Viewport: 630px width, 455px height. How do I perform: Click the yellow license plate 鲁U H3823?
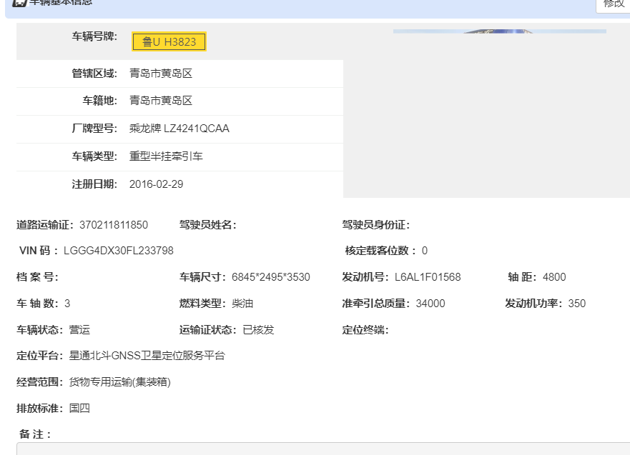tap(169, 42)
